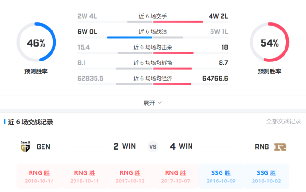Click the 46% win prediction ring

(36, 43)
